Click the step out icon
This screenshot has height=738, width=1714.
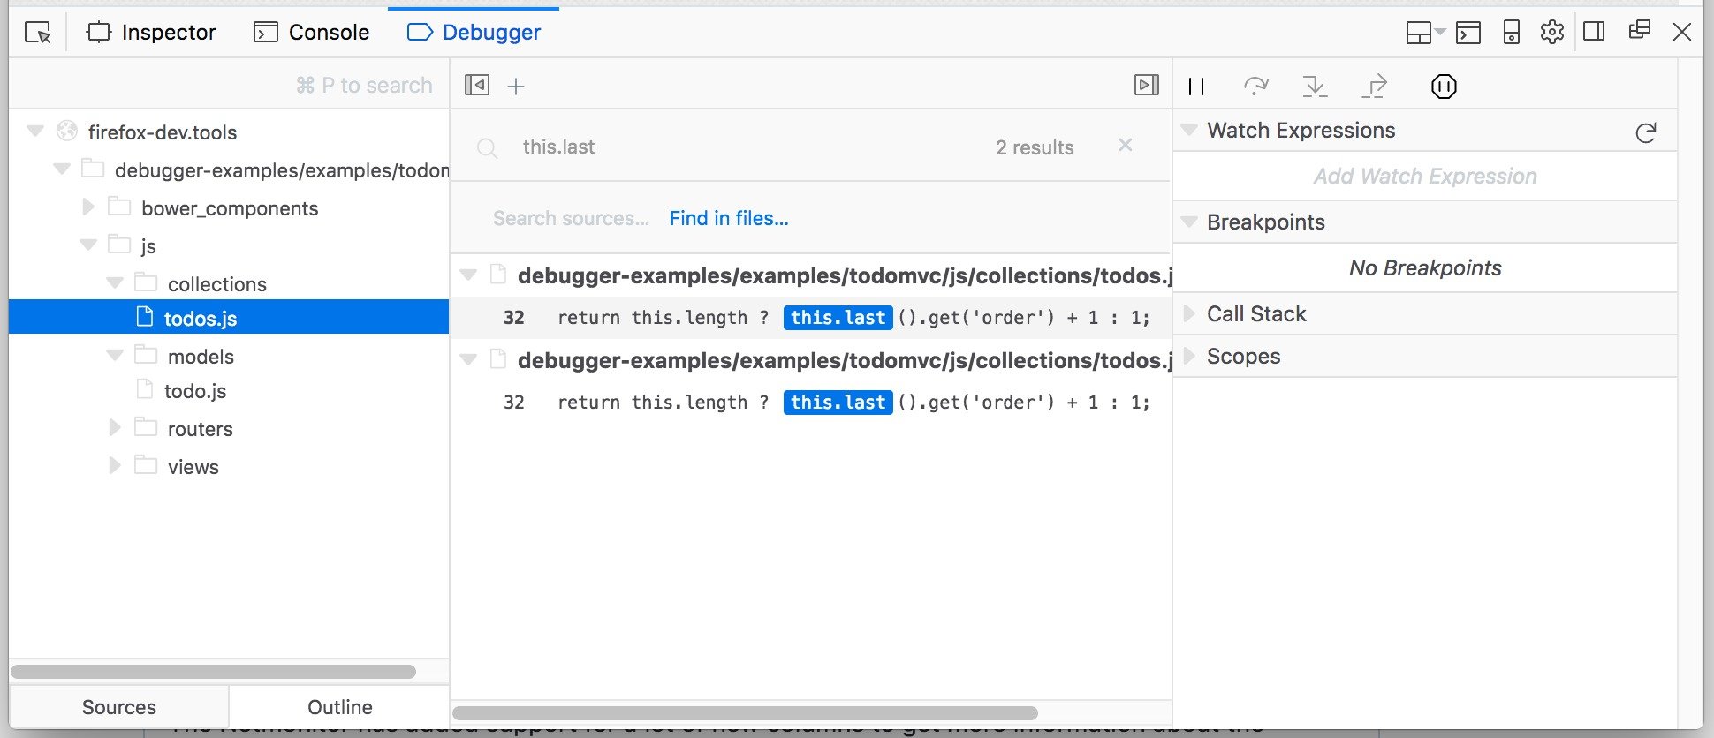click(1375, 86)
